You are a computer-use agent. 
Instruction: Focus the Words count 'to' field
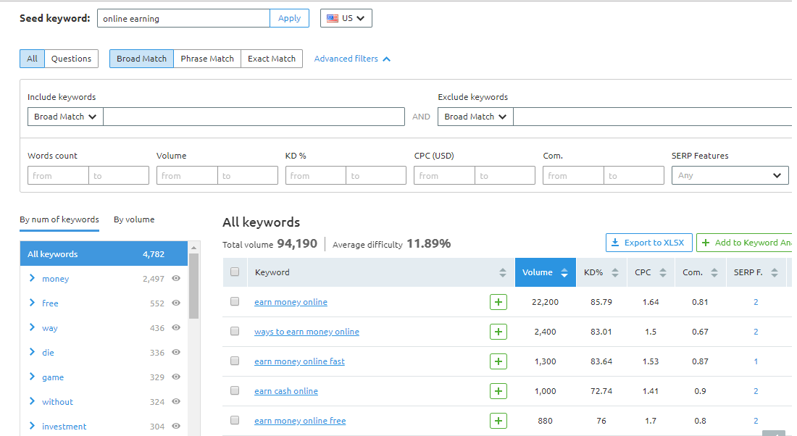point(118,175)
